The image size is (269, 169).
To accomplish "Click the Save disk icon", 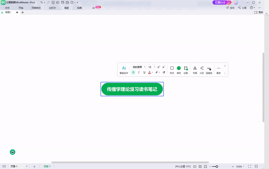I will click(63, 3).
